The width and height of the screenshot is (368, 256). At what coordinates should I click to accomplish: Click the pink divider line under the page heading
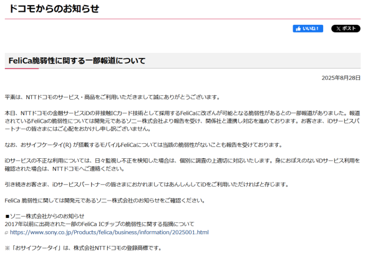pyautogui.click(x=183, y=19)
